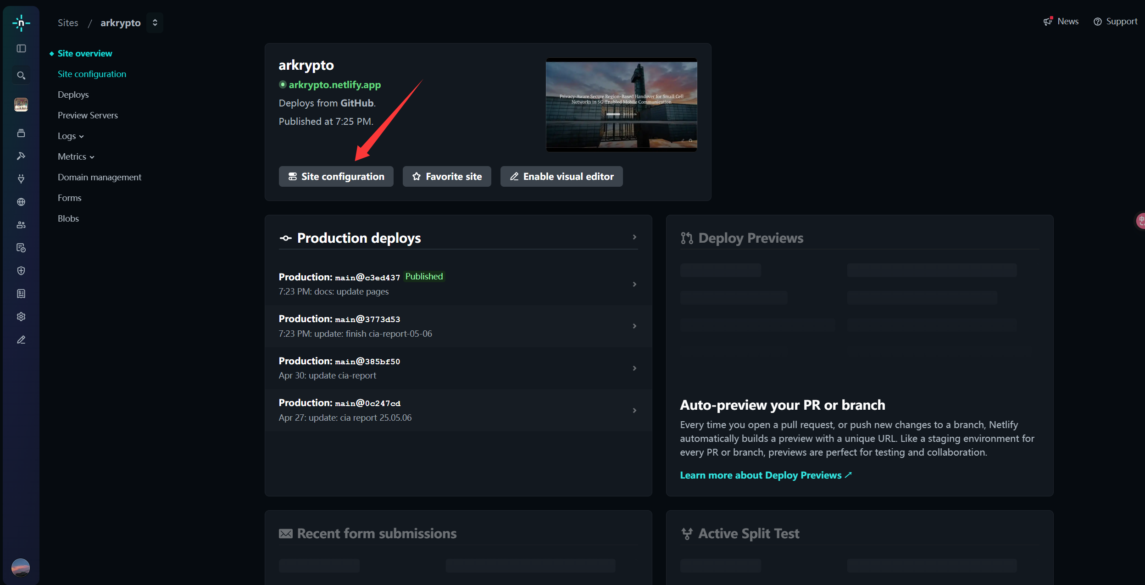Screen dimensions: 1145x585
Task: Open the search icon in sidebar
Action: 21,75
